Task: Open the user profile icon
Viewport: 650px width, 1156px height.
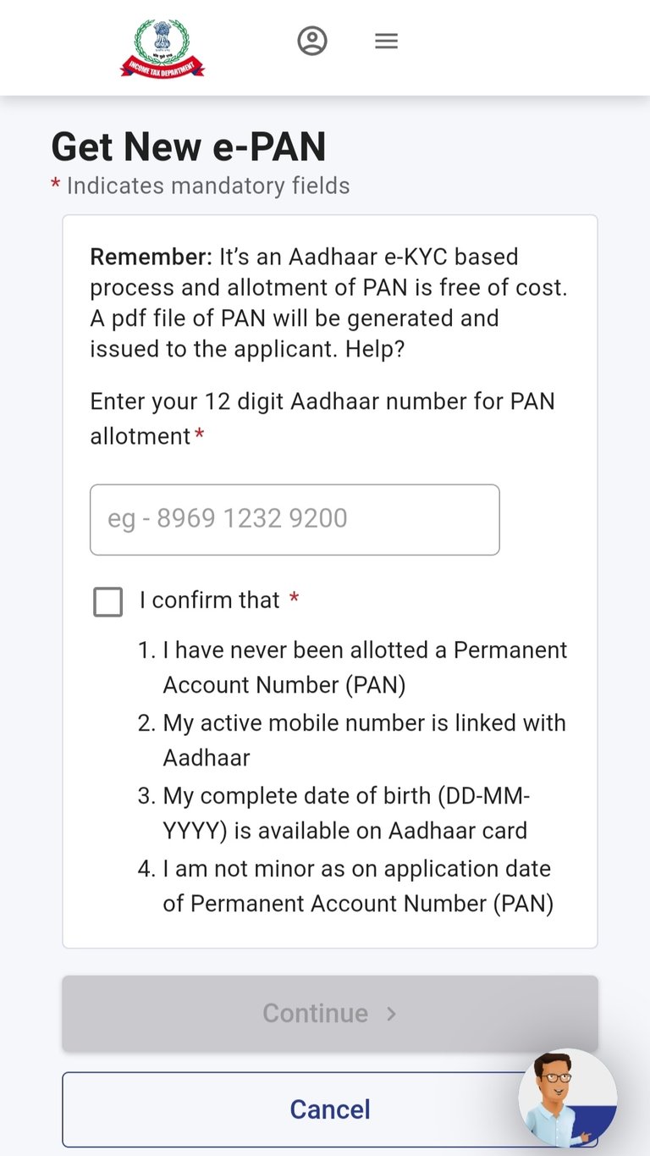Action: (312, 41)
